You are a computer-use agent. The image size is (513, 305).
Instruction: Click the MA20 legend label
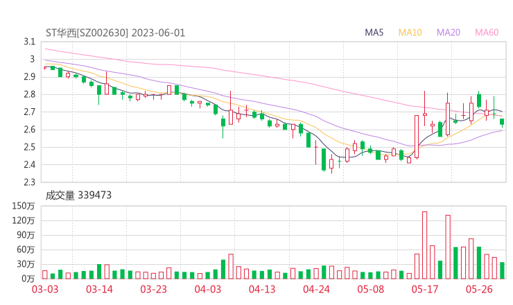click(449, 33)
